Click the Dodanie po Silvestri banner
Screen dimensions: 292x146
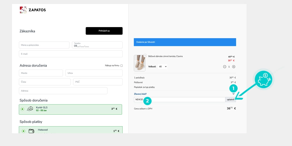coord(185,42)
